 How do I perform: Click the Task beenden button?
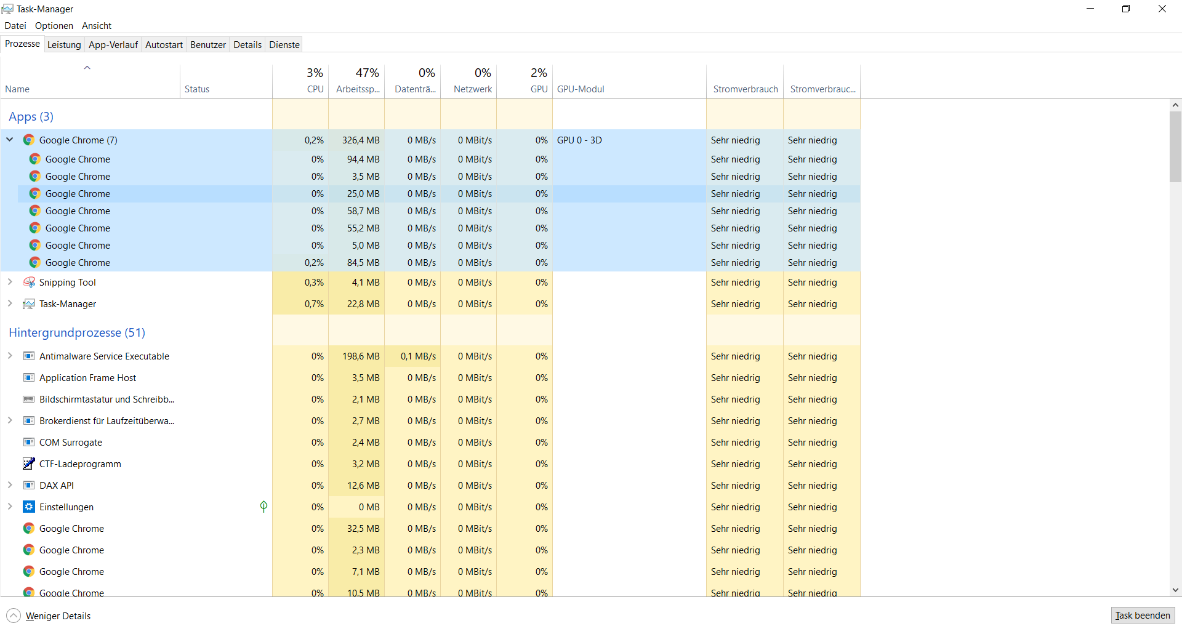[x=1143, y=616]
